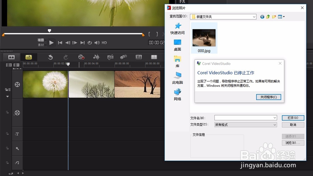Open 库 in the places bar
The image size is (313, 176).
pos(177,62)
